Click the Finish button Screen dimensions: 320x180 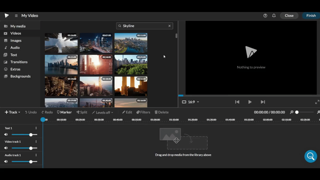click(x=311, y=15)
